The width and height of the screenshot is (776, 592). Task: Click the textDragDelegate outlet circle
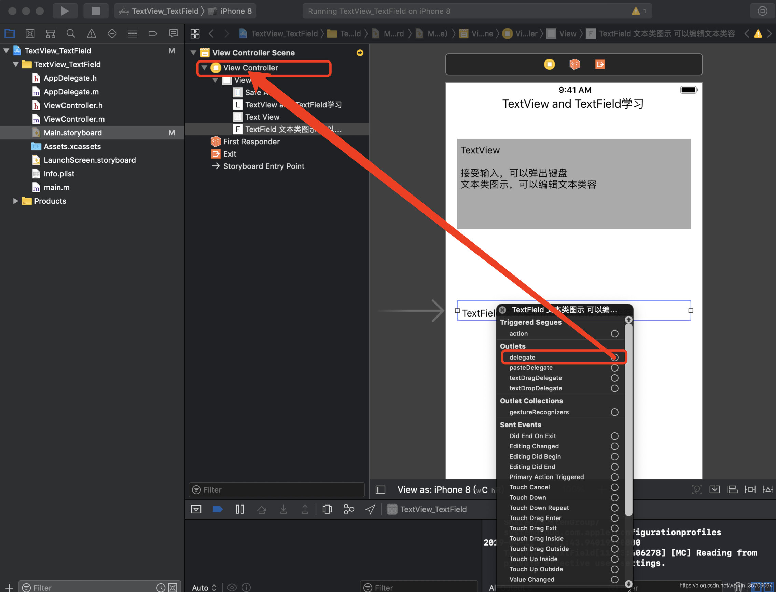tap(615, 378)
